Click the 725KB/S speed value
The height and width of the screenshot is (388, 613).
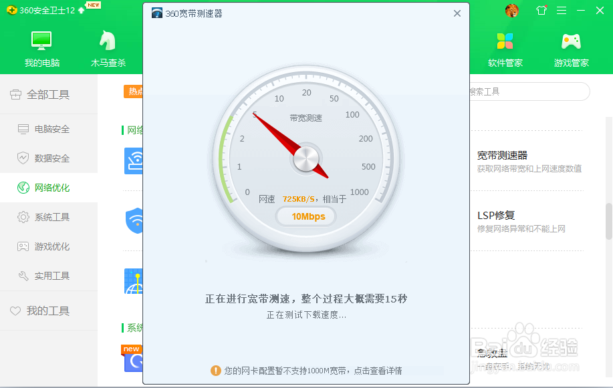(299, 199)
